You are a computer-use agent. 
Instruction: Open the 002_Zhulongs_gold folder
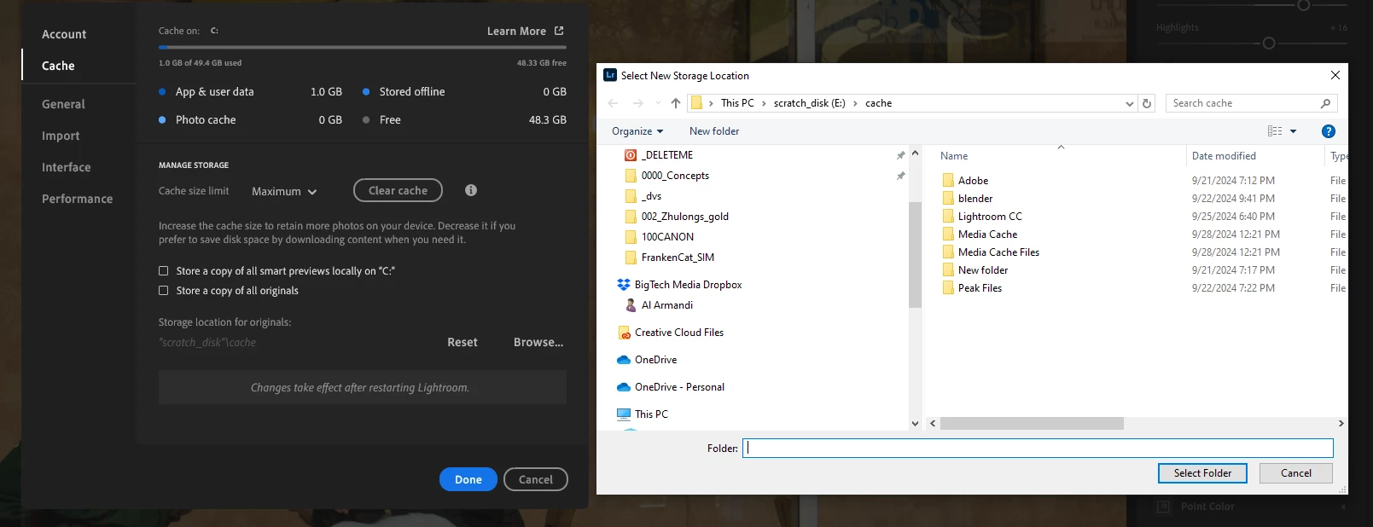click(684, 217)
